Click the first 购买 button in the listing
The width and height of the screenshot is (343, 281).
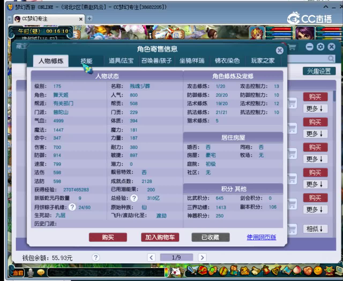(315, 97)
